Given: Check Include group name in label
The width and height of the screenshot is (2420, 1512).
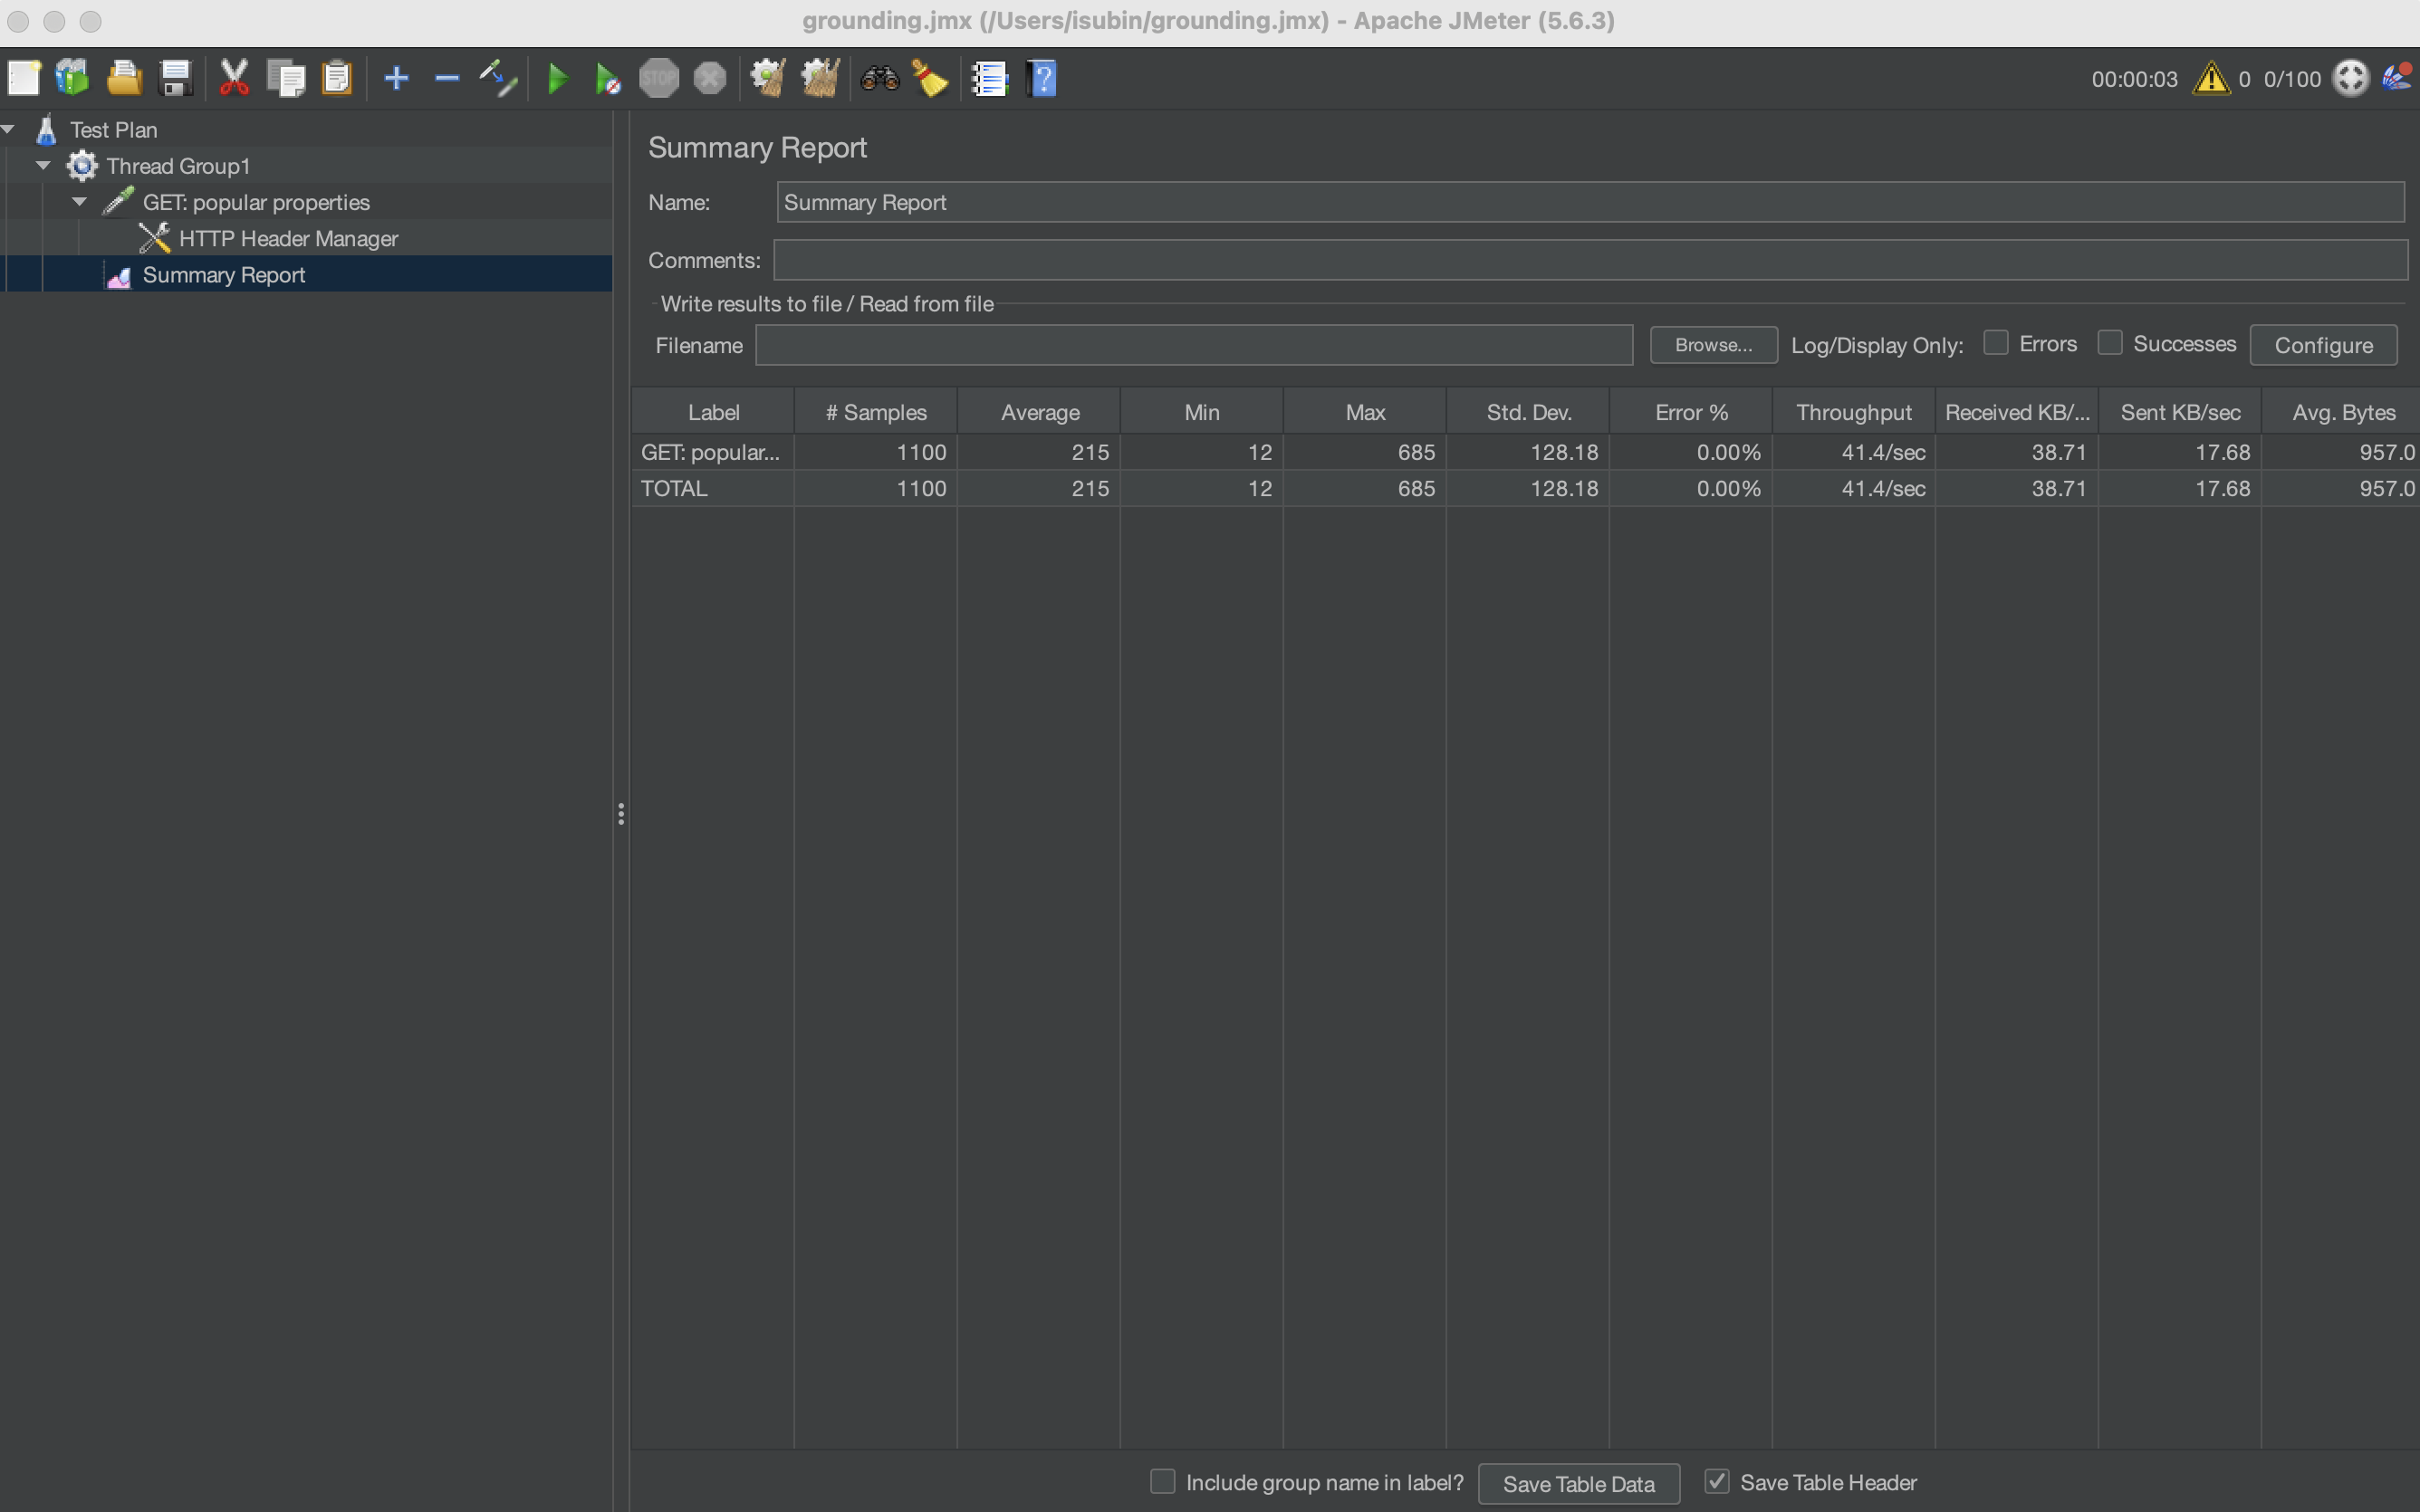Looking at the screenshot, I should click(1162, 1481).
